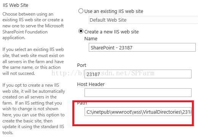Click the empty Host Header field

coord(138,92)
